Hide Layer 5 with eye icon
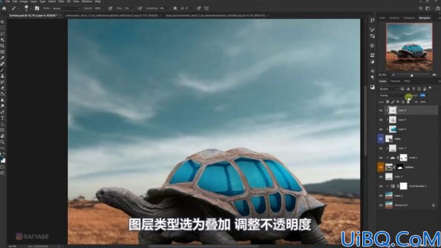Viewport: 441px width, 248px height. [x=381, y=120]
